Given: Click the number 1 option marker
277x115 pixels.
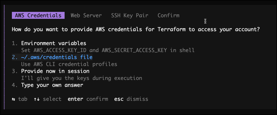Looking at the screenshot, I should click(14, 43).
